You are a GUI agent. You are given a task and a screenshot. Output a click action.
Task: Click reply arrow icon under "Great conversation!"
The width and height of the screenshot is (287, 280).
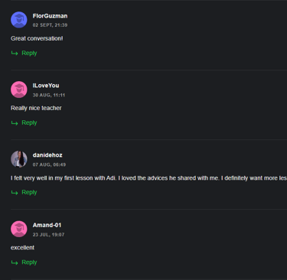point(15,54)
